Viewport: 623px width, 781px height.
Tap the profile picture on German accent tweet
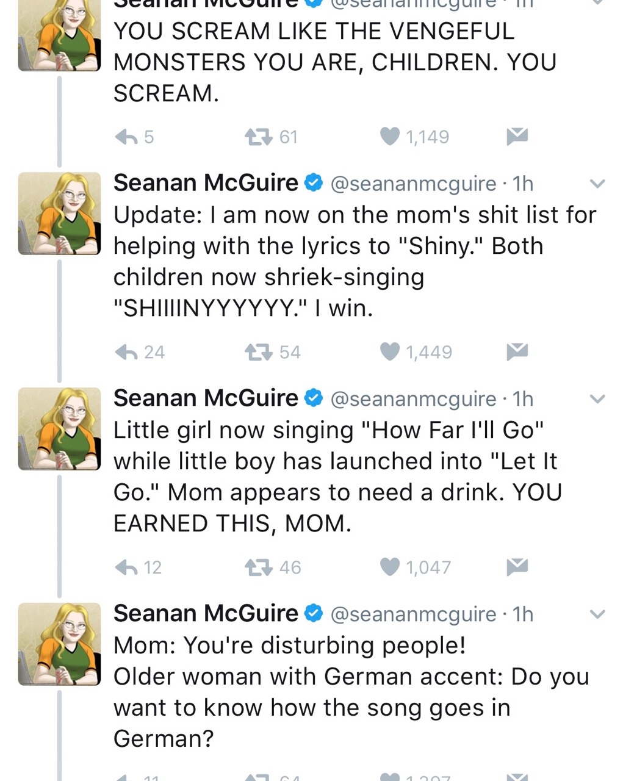[59, 643]
